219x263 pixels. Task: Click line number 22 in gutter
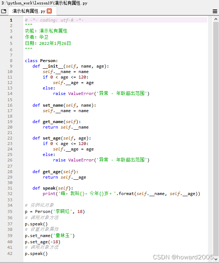tap(10, 138)
